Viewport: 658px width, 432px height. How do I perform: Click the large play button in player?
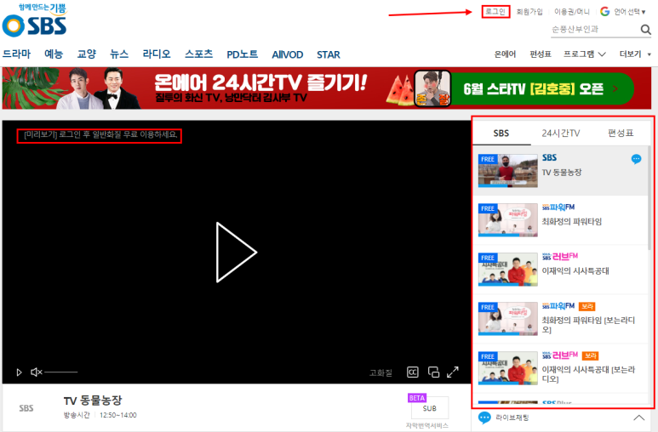[x=237, y=252]
